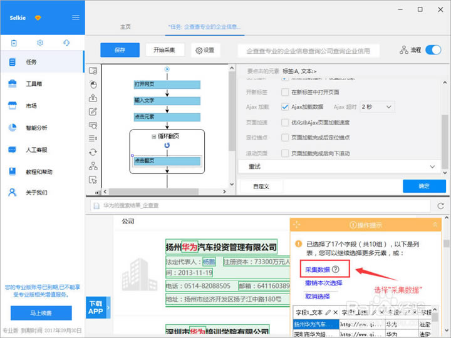Collapse the 操作提示 panel with chevron

tap(435, 225)
